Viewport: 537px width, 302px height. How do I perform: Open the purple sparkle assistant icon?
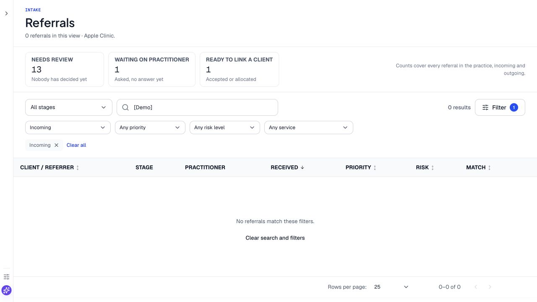(x=6, y=290)
